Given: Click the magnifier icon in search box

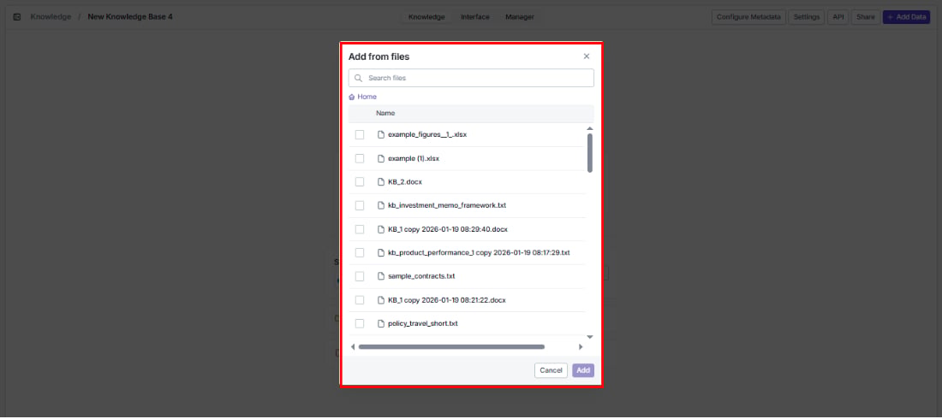Looking at the screenshot, I should (359, 78).
